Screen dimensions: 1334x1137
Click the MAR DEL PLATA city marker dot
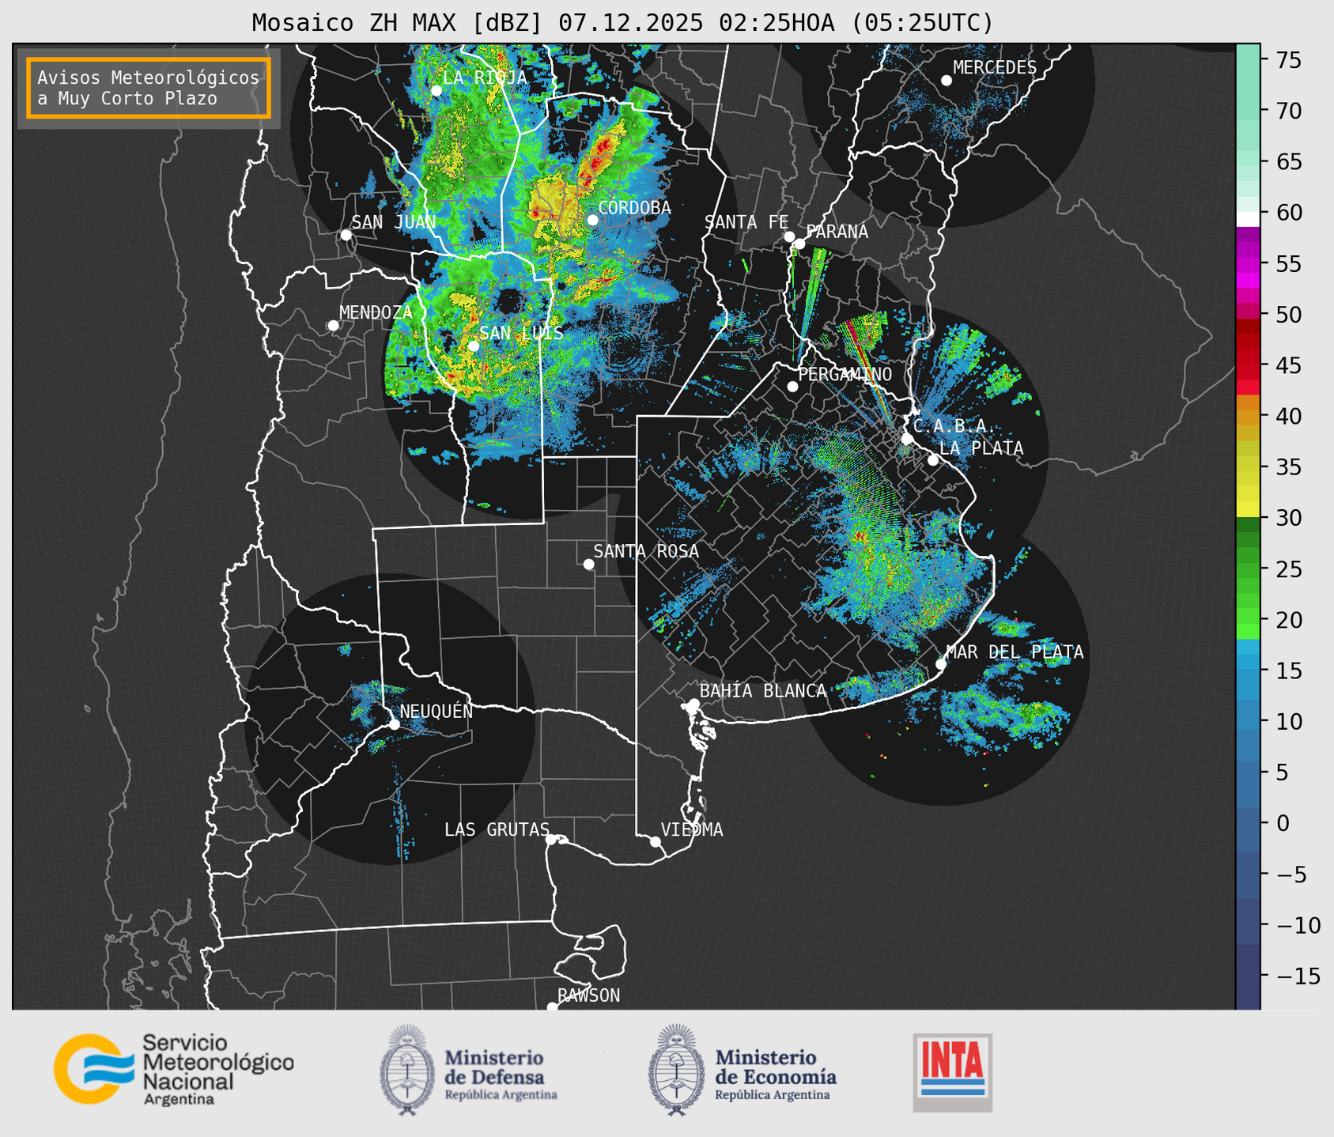941,664
